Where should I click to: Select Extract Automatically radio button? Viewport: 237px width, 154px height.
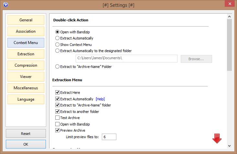coord(58,38)
